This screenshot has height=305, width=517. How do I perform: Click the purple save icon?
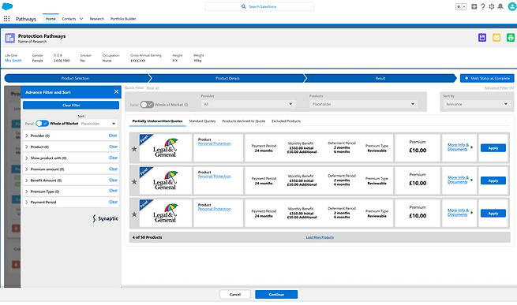click(x=482, y=38)
